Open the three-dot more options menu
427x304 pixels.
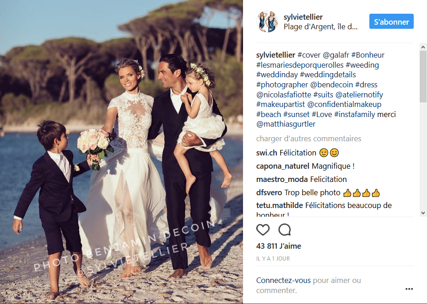pos(409,289)
